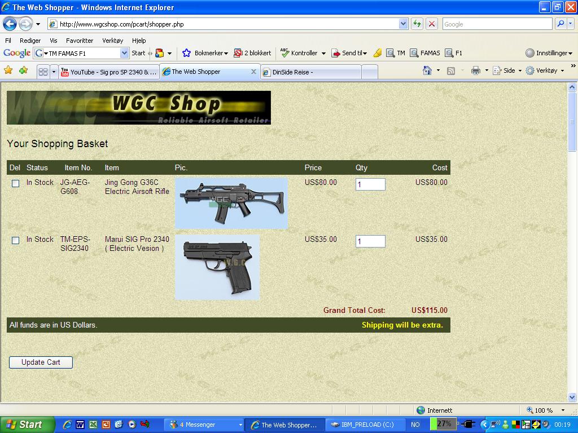Click the RSS feeds icon
Screen dimensions: 578x433
pyautogui.click(x=450, y=70)
